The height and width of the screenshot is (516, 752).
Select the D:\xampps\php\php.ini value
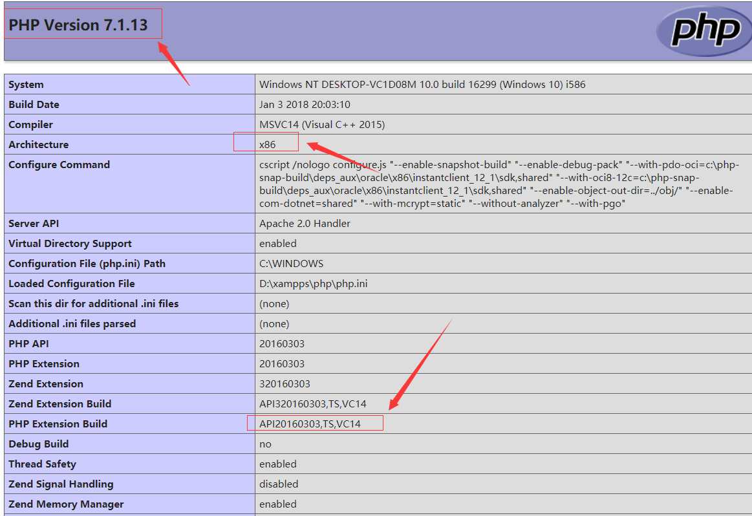coord(313,284)
